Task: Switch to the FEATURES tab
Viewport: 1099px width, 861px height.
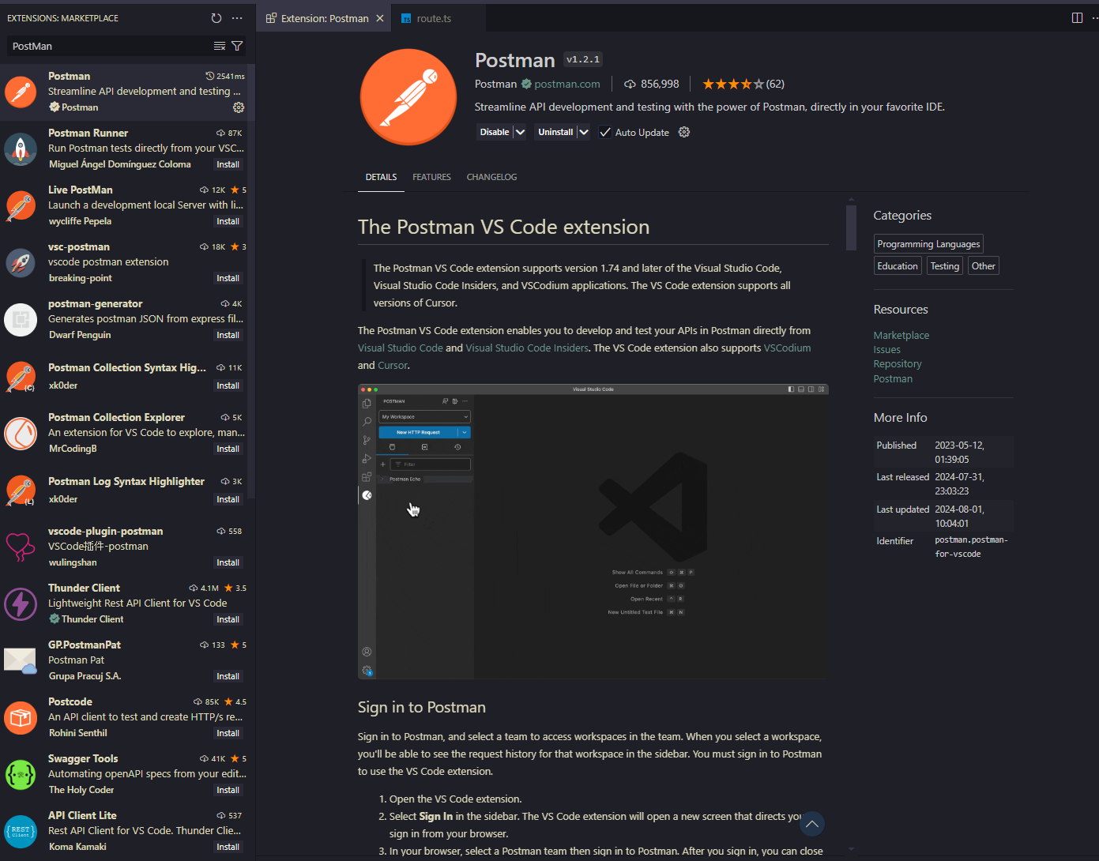Action: pyautogui.click(x=431, y=177)
